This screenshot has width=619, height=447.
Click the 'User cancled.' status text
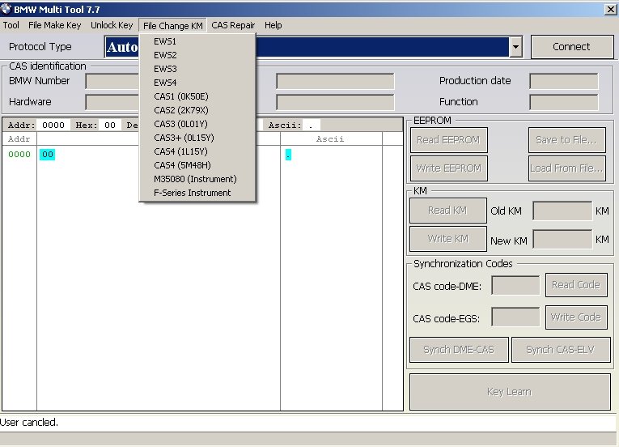click(29, 423)
